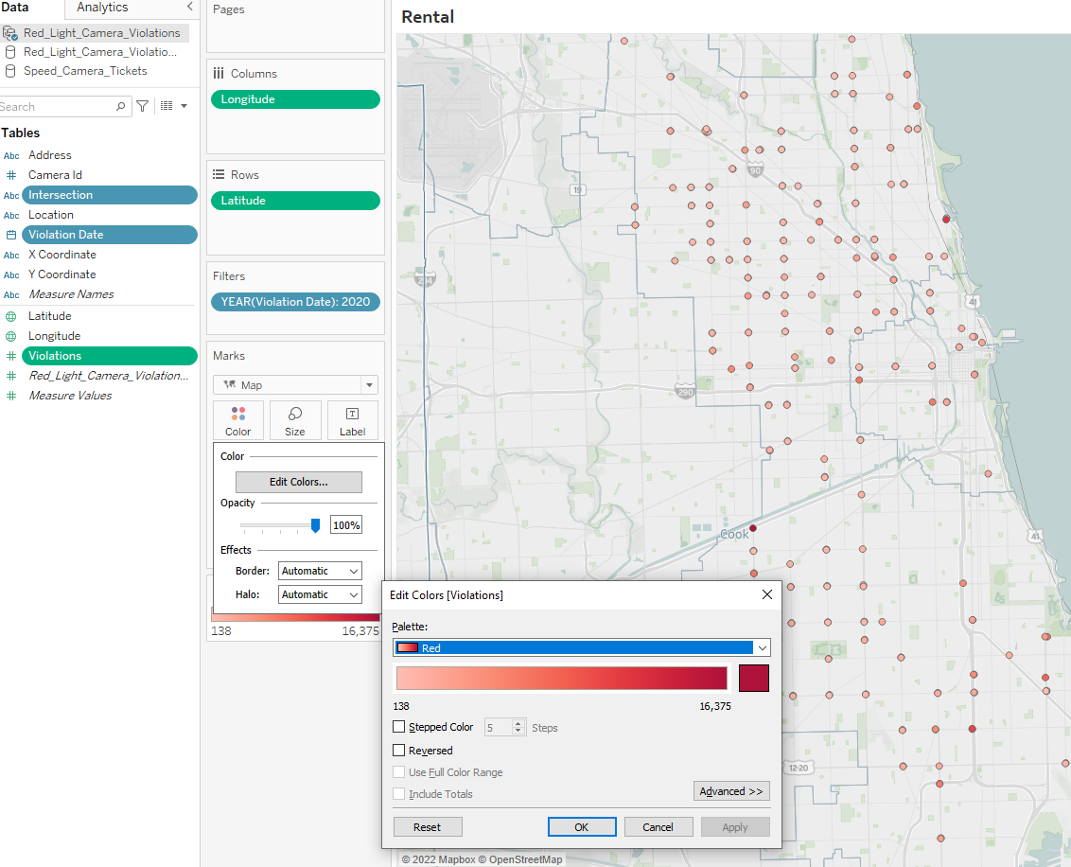Click the filter icon beside the search box

pos(142,106)
